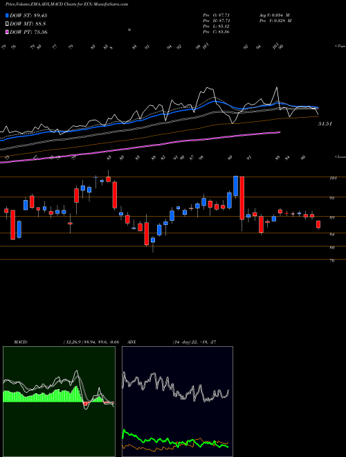The image size is (346, 457).
Task: Click the 51.51 value beside the EMA lines
Action: [x=325, y=124]
